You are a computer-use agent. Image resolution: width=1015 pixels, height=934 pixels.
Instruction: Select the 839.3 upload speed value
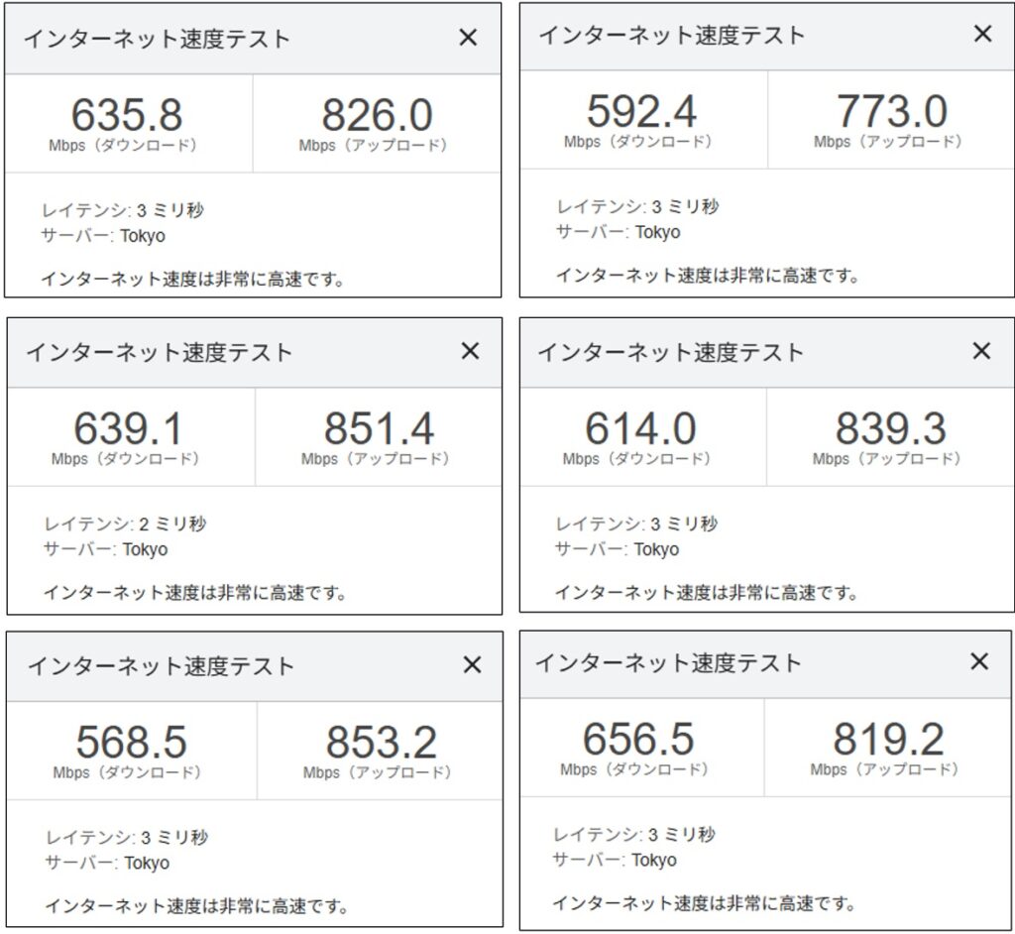(890, 429)
